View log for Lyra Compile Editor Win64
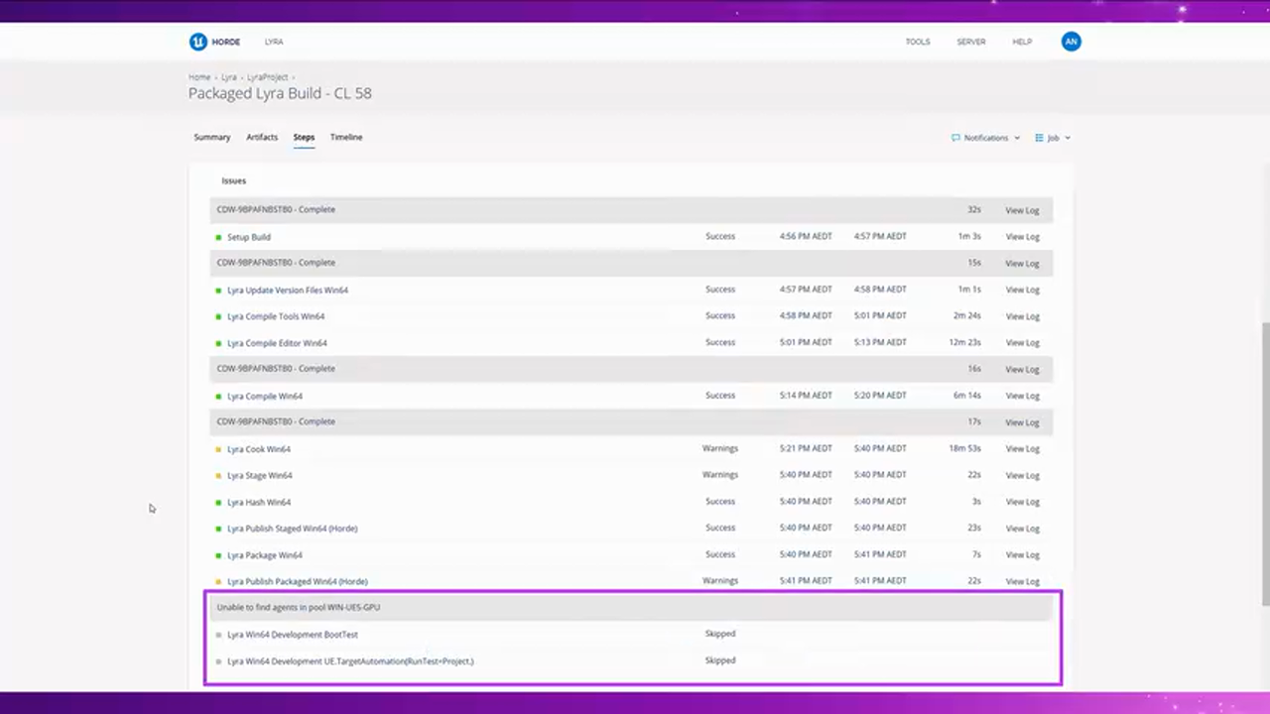This screenshot has width=1270, height=714. tap(1022, 343)
